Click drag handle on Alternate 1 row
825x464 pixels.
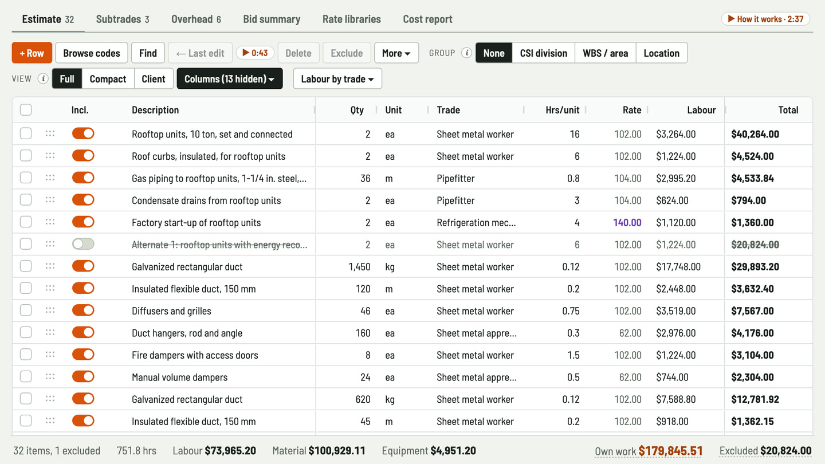(50, 244)
